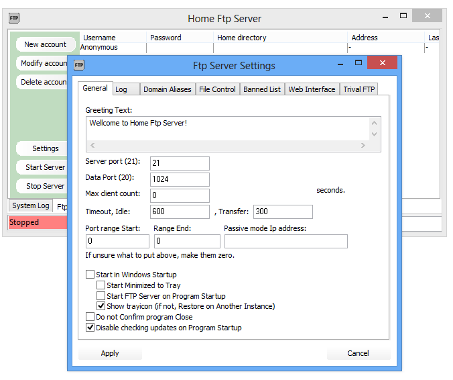Open the Banned List tab
Image resolution: width=453 pixels, height=380 pixels.
point(262,89)
